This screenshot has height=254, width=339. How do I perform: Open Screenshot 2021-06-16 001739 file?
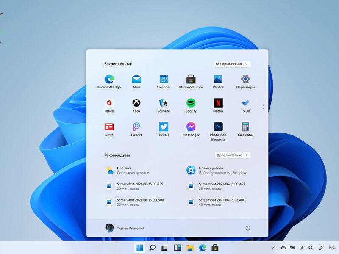coord(134,186)
